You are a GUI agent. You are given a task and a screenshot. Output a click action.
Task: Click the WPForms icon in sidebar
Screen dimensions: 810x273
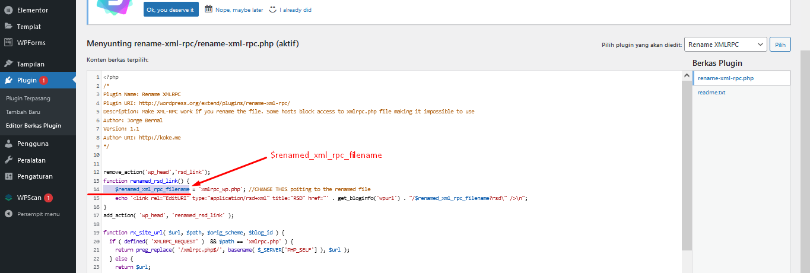pyautogui.click(x=8, y=43)
